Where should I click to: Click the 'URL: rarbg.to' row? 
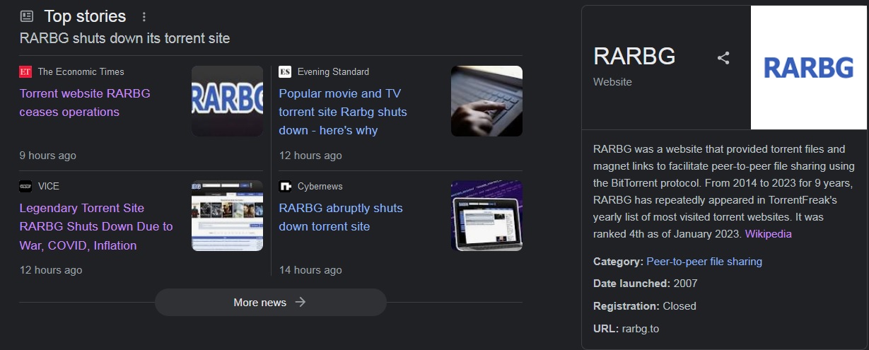(x=626, y=329)
